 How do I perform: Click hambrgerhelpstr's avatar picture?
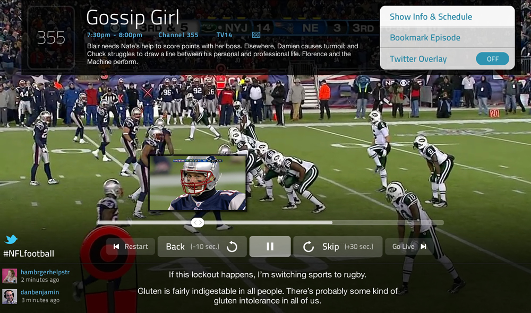10,276
